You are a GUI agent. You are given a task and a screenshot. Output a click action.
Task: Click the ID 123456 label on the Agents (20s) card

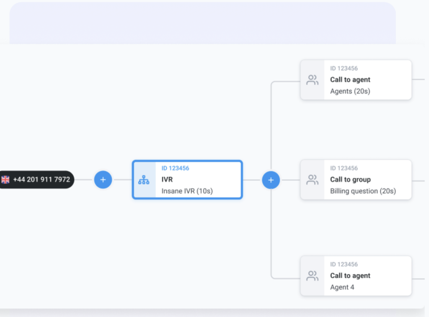pyautogui.click(x=344, y=68)
